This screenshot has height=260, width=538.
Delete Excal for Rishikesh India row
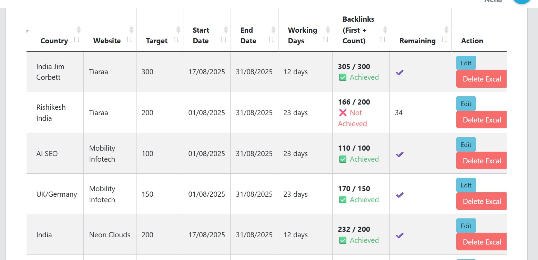481,120
